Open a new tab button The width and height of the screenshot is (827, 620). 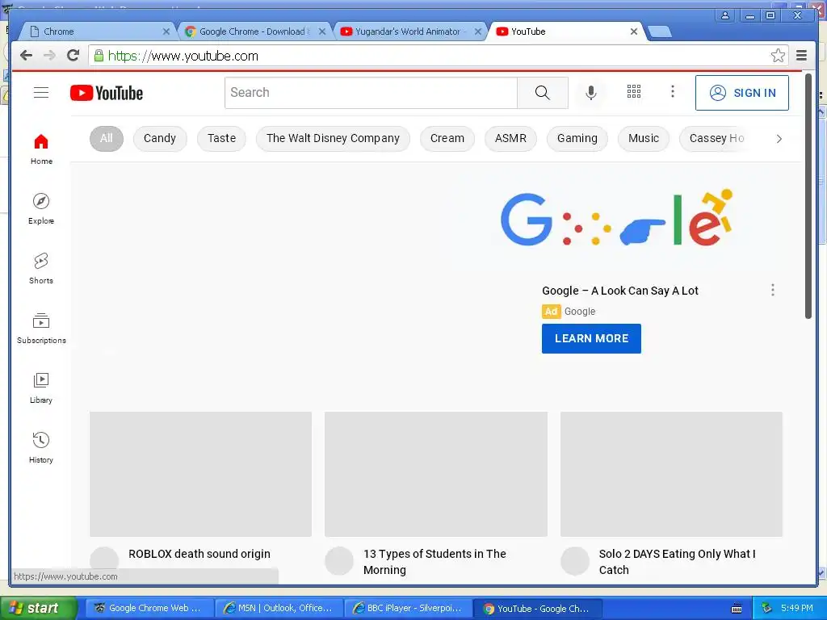(x=659, y=32)
